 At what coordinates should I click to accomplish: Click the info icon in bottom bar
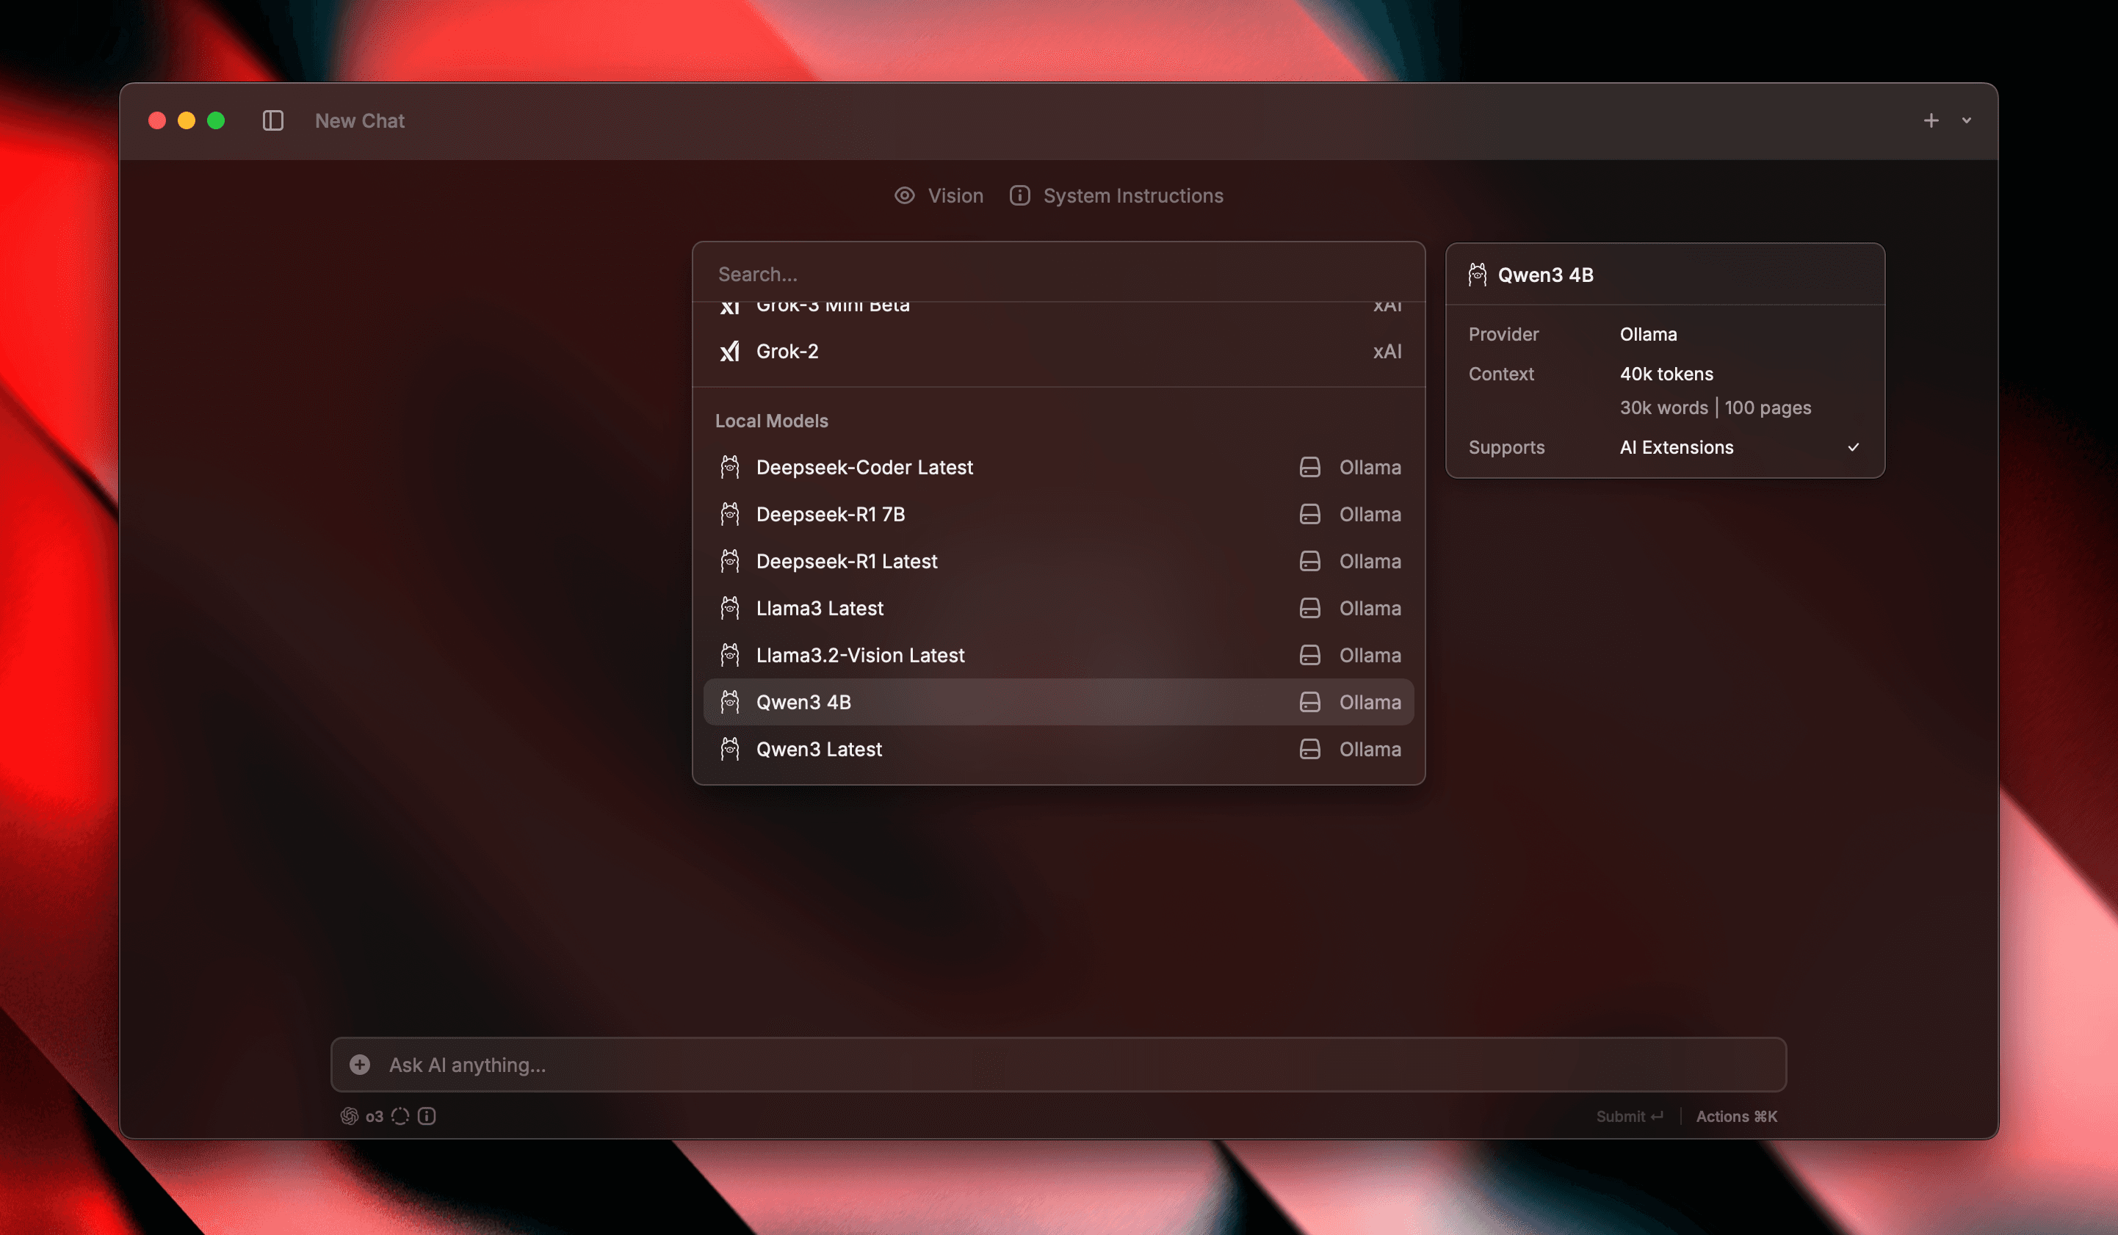[x=427, y=1116]
